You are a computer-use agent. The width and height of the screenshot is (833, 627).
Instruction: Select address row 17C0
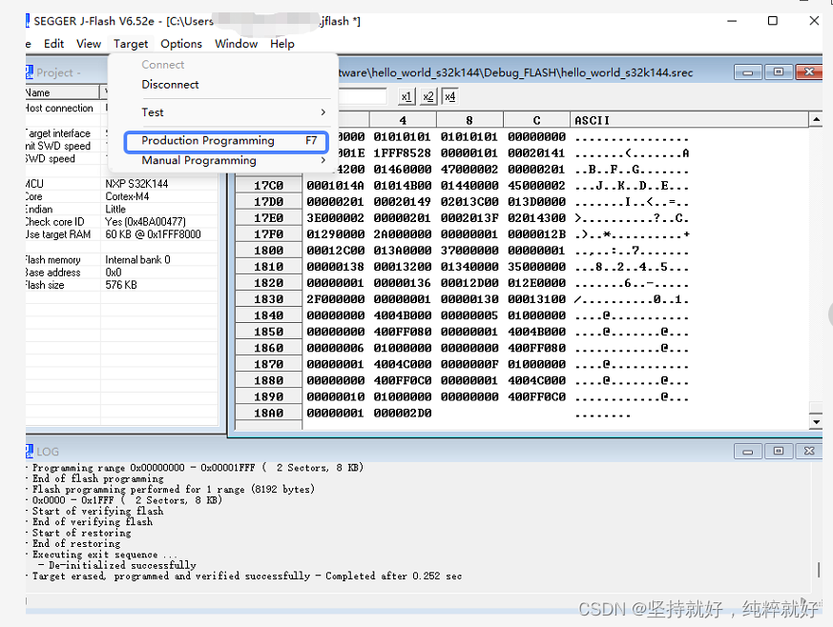point(268,186)
